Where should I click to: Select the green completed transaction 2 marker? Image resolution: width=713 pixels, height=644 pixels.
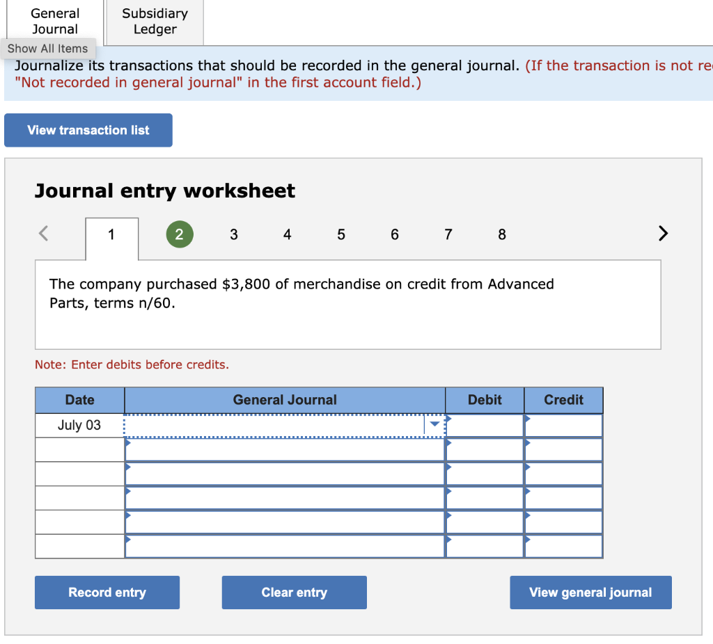[180, 234]
